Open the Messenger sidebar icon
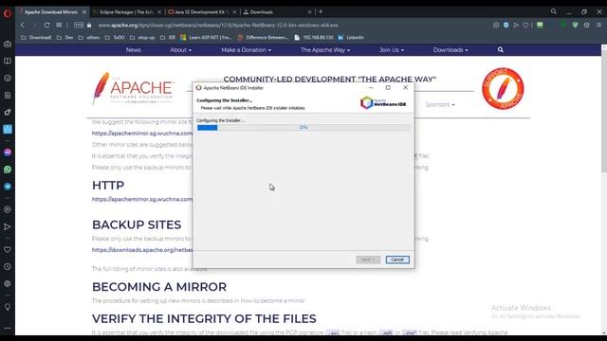The height and width of the screenshot is (341, 607). [x=8, y=153]
